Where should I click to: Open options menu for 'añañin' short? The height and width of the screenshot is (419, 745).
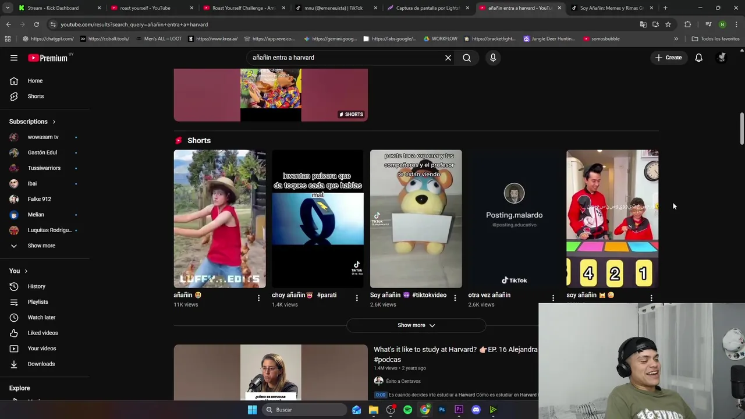258,298
